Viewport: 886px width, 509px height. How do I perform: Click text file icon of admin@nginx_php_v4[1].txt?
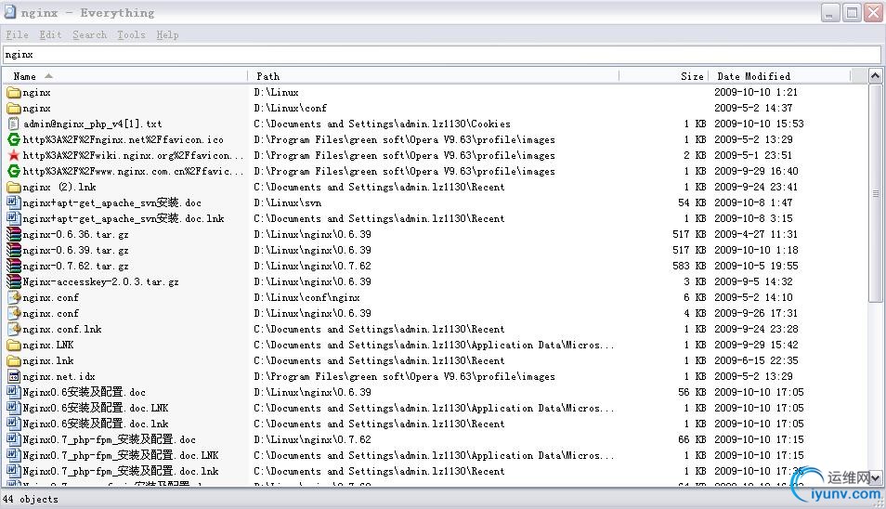point(14,124)
